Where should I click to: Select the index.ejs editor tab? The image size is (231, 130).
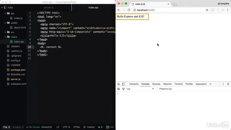point(93,8)
